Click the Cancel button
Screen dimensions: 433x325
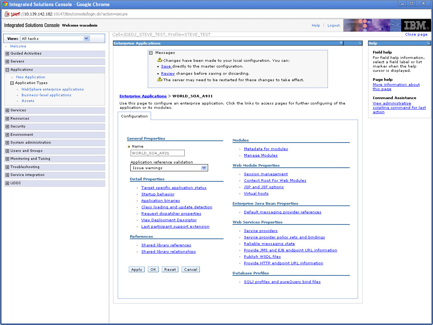click(190, 269)
